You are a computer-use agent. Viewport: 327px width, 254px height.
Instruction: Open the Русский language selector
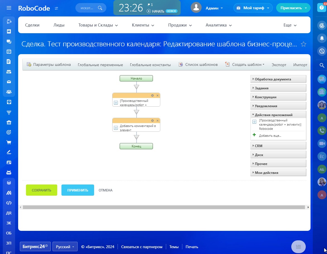coord(65,247)
